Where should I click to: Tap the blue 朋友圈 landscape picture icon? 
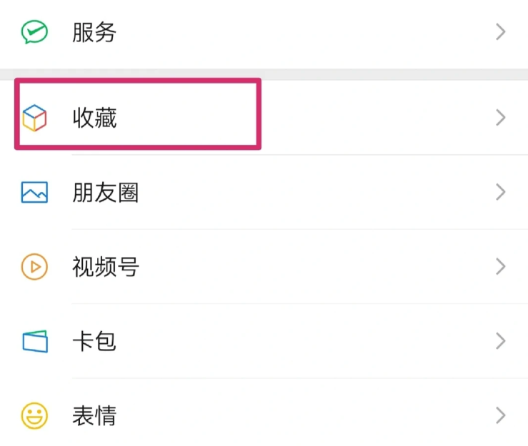34,193
